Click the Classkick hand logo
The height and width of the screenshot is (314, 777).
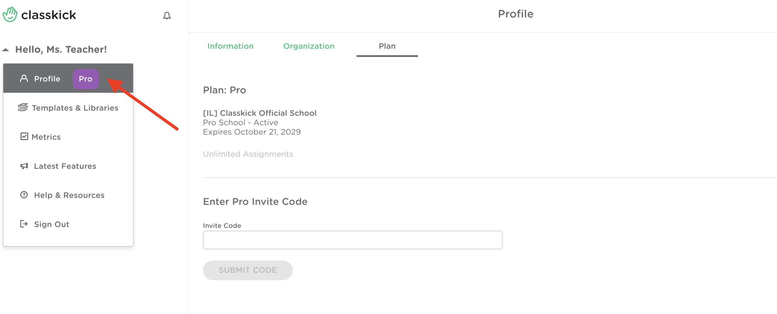10,14
